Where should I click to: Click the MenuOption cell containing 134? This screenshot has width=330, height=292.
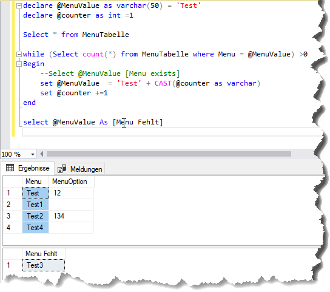tap(71, 216)
